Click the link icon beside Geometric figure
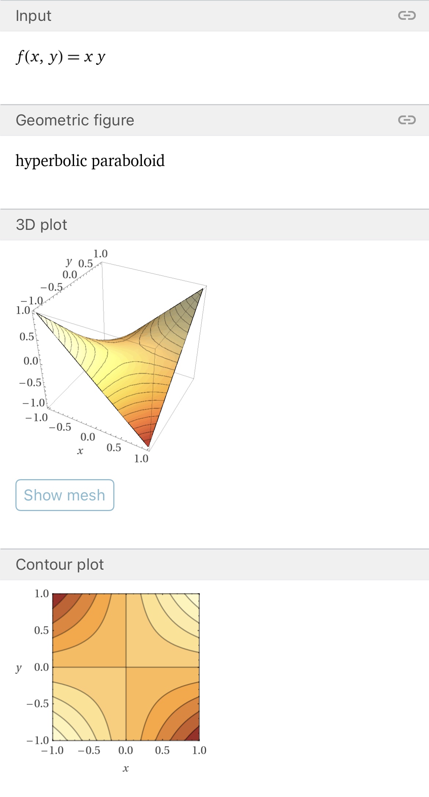 click(407, 120)
